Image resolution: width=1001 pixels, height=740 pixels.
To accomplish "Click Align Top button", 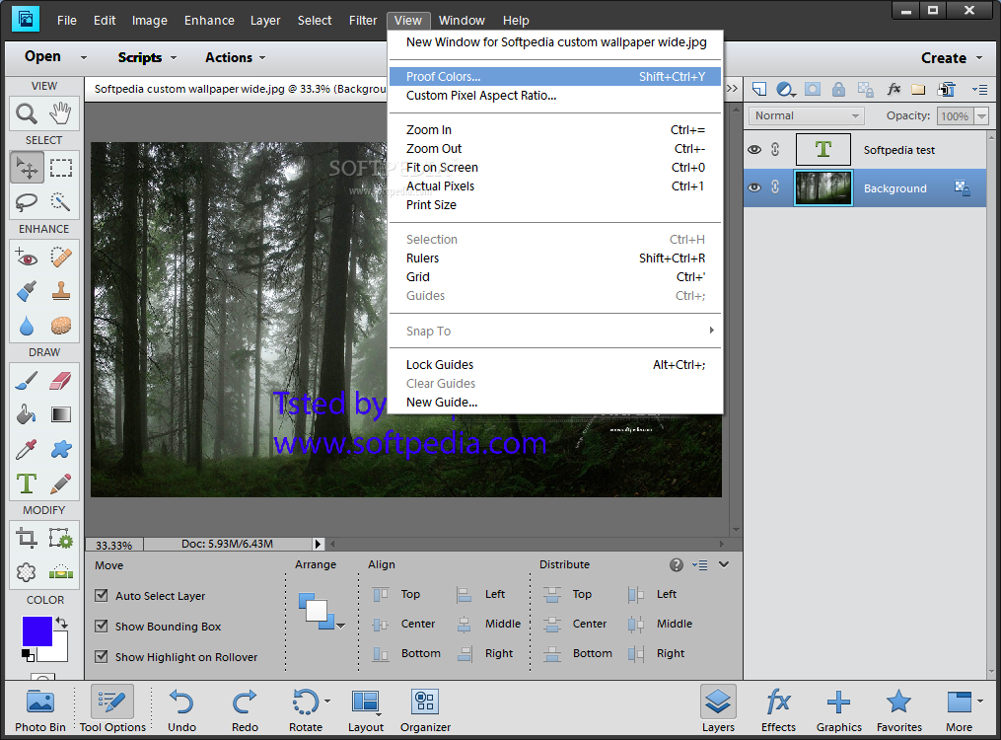I will tap(397, 594).
